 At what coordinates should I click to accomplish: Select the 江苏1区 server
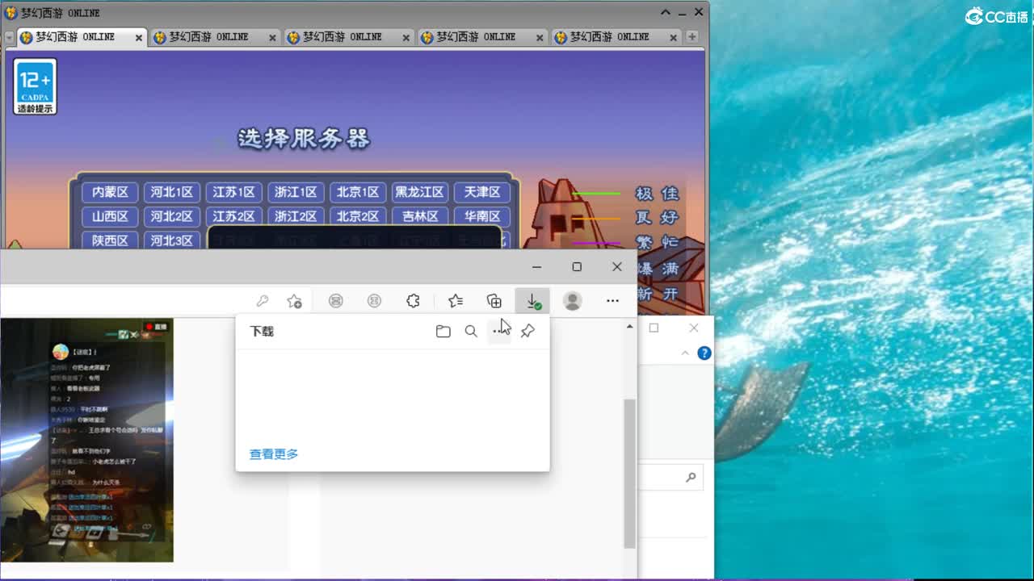[234, 192]
